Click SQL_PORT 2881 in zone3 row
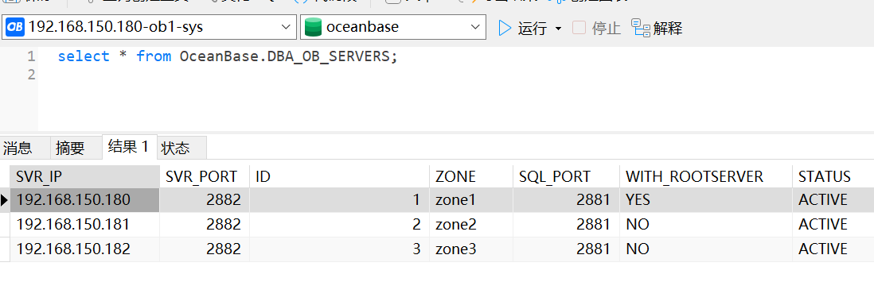Screen dimensions: 874x305 pyautogui.click(x=566, y=249)
